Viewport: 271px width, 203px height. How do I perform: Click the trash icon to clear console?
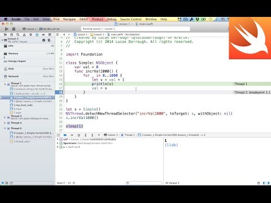pos(259,183)
